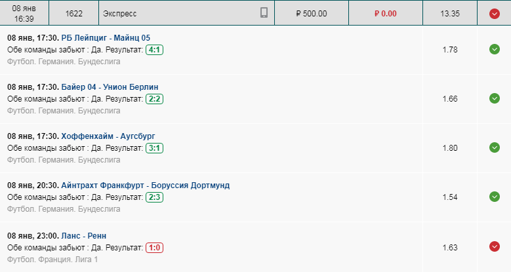Open Айнтрахт Франкфурт - Боруссия Дортмунд link
511x272 pixels.
(x=146, y=185)
